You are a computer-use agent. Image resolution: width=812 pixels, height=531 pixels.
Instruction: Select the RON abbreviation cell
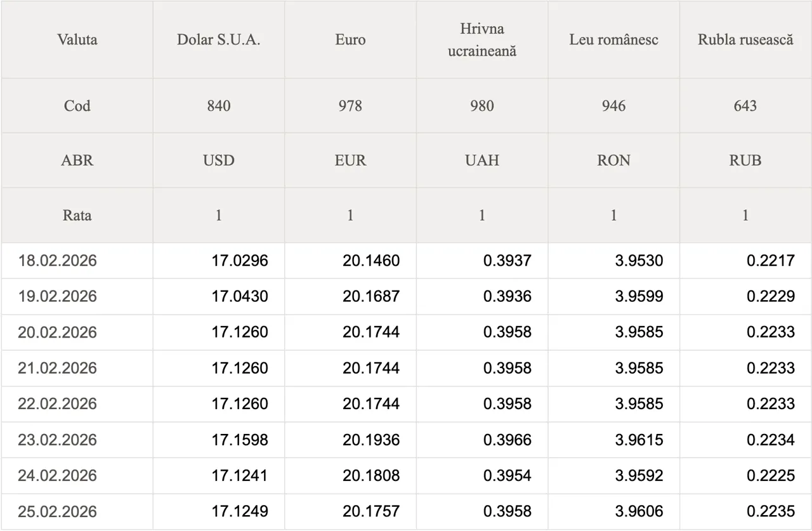pyautogui.click(x=613, y=161)
